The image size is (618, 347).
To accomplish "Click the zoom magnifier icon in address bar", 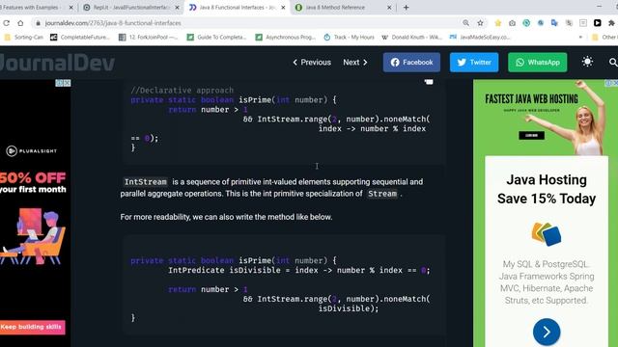I will (x=465, y=23).
